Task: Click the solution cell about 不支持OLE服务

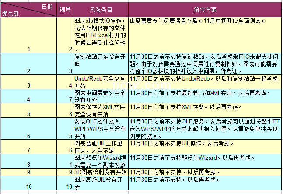Action: click(x=205, y=128)
